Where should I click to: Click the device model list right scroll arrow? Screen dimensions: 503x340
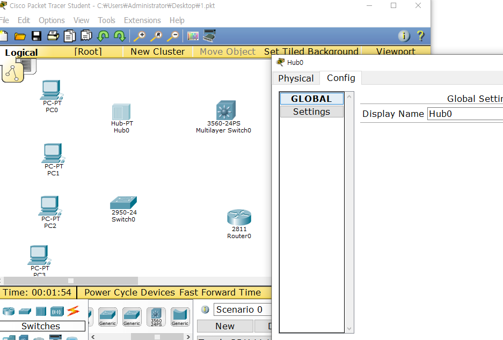click(x=188, y=337)
